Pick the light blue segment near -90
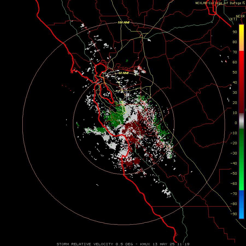The image size is (246, 246). [241, 214]
